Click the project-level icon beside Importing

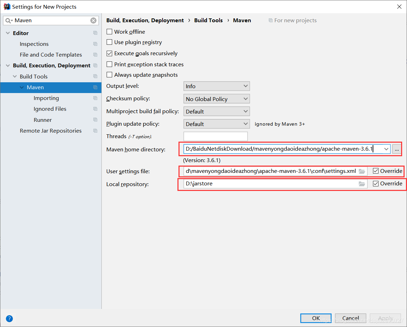coord(95,98)
